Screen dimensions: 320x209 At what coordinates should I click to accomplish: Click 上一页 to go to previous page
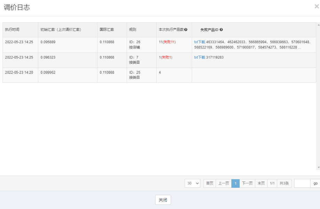pyautogui.click(x=223, y=183)
